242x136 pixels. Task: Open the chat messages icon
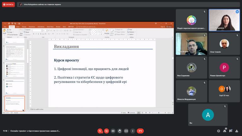231,131
